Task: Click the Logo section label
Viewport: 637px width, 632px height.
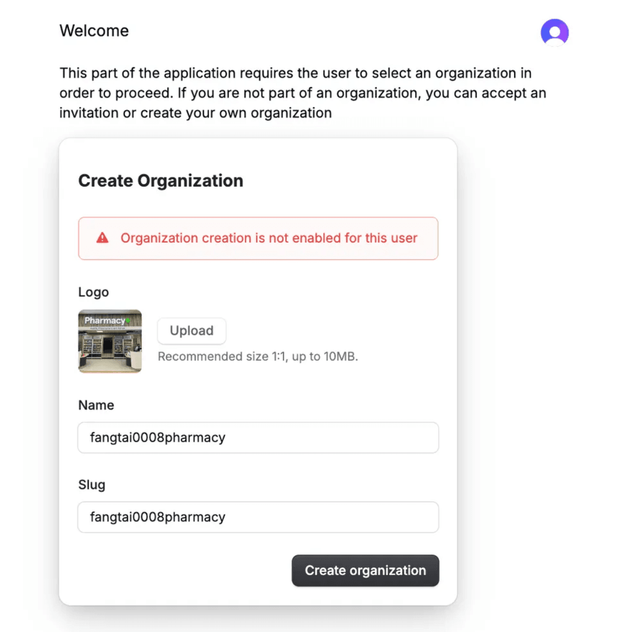Action: click(93, 292)
